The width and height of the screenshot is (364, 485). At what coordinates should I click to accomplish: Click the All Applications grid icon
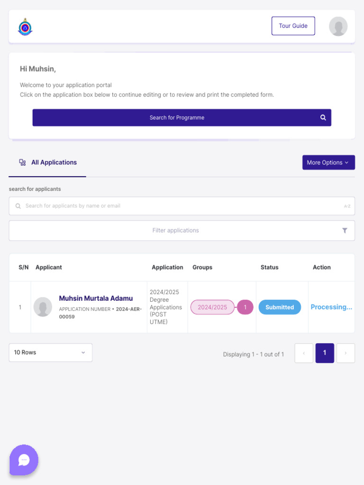pyautogui.click(x=22, y=162)
